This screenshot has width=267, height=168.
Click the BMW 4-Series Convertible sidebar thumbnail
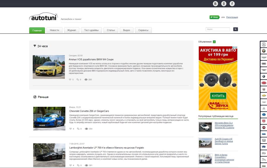(205, 159)
